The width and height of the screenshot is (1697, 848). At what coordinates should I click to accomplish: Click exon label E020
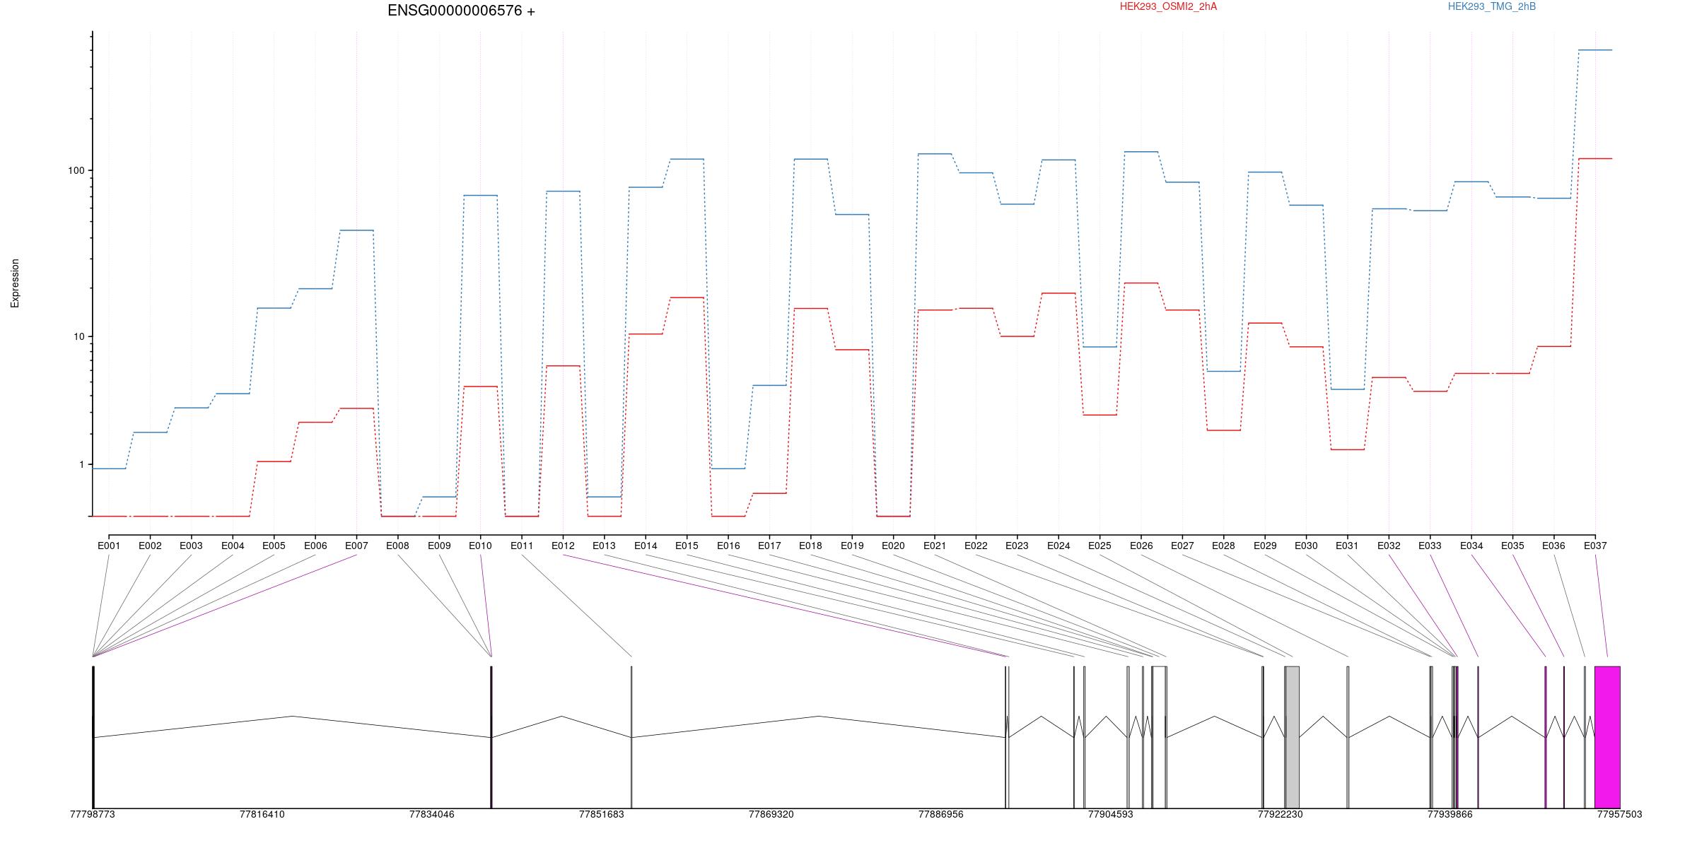click(893, 546)
